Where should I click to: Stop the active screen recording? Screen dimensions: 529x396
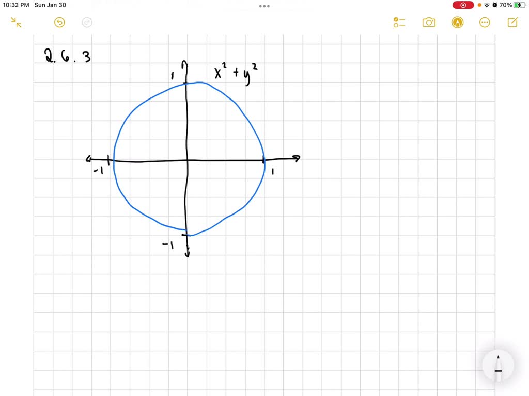coord(463,5)
